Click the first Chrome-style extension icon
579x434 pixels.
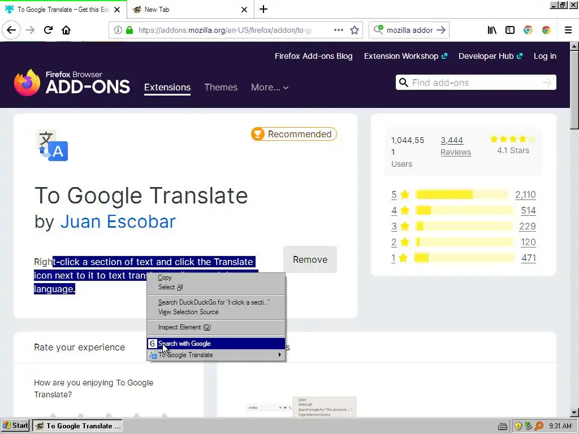(528, 30)
